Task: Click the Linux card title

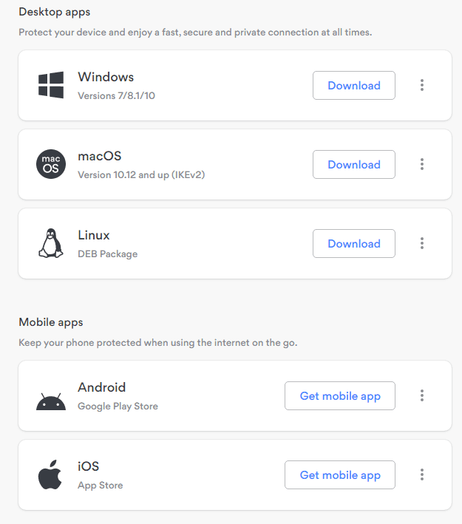Action: tap(94, 235)
